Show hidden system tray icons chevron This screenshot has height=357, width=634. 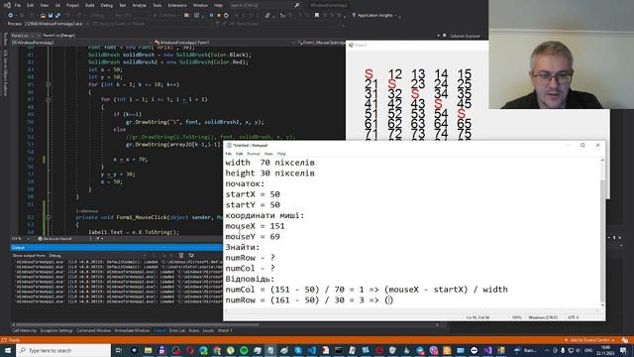(x=547, y=350)
